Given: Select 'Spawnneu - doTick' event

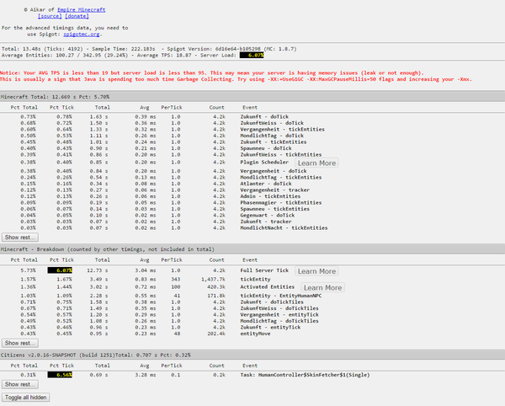Looking at the screenshot, I should (266, 148).
